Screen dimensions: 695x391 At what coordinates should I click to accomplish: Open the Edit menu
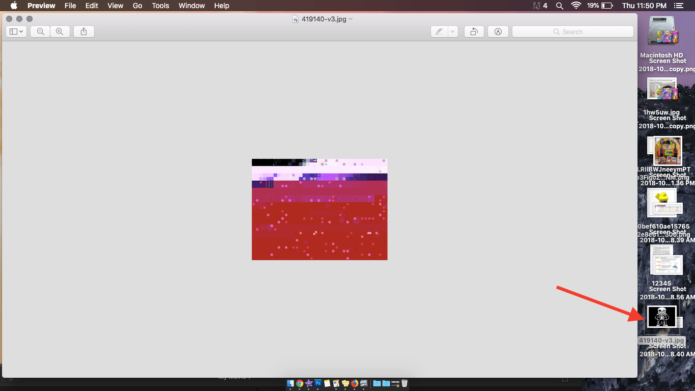92,6
